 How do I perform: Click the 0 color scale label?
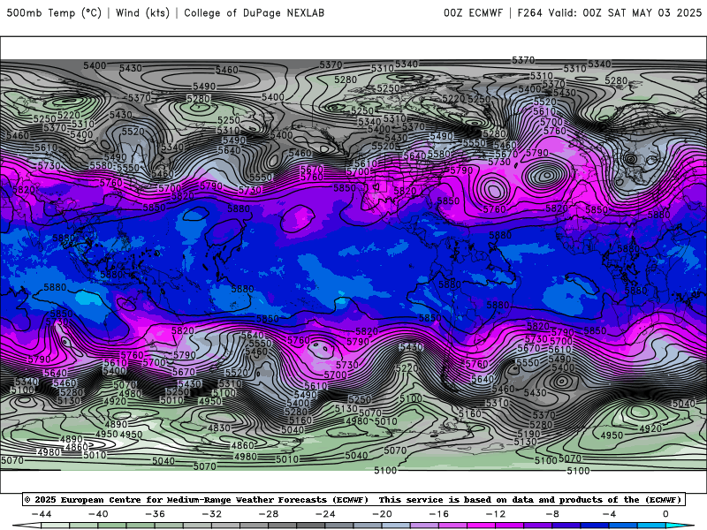666,514
